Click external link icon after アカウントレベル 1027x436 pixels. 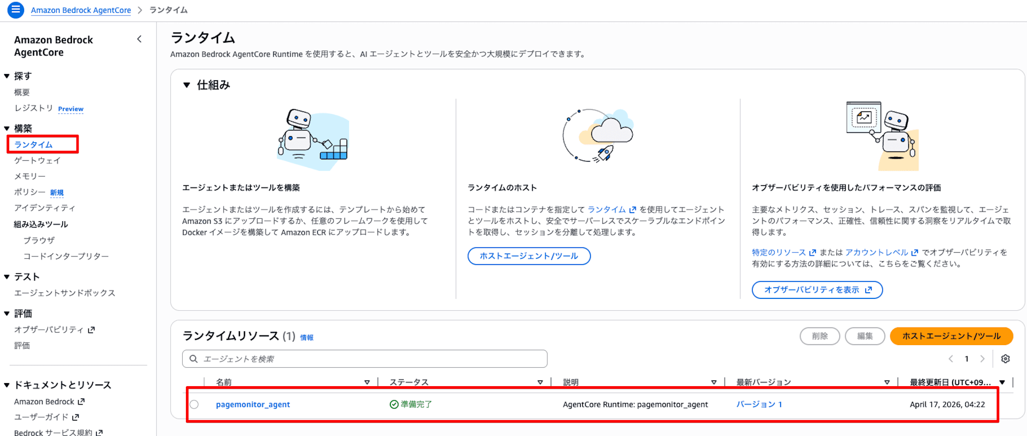pyautogui.click(x=915, y=253)
